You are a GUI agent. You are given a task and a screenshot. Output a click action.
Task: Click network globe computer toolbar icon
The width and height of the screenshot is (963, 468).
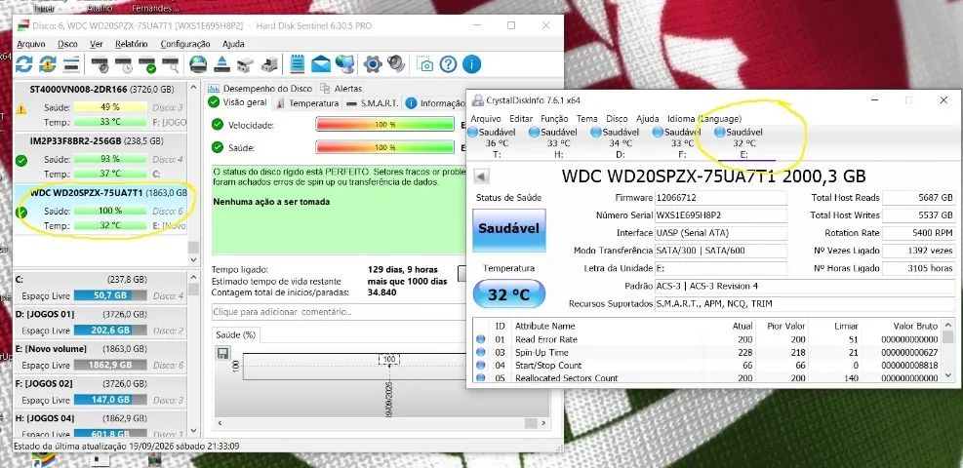[344, 63]
